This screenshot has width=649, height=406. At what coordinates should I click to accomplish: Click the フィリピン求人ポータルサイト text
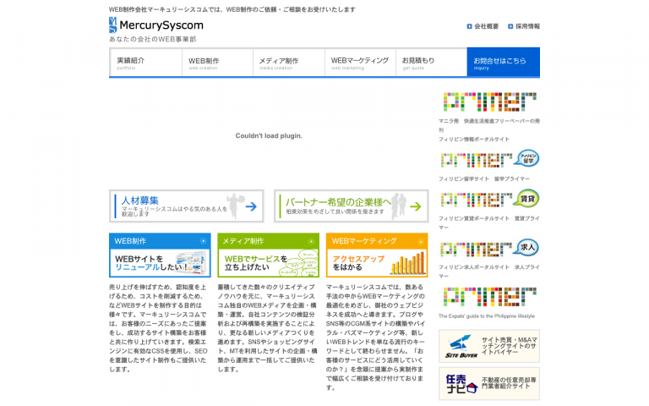click(x=474, y=267)
